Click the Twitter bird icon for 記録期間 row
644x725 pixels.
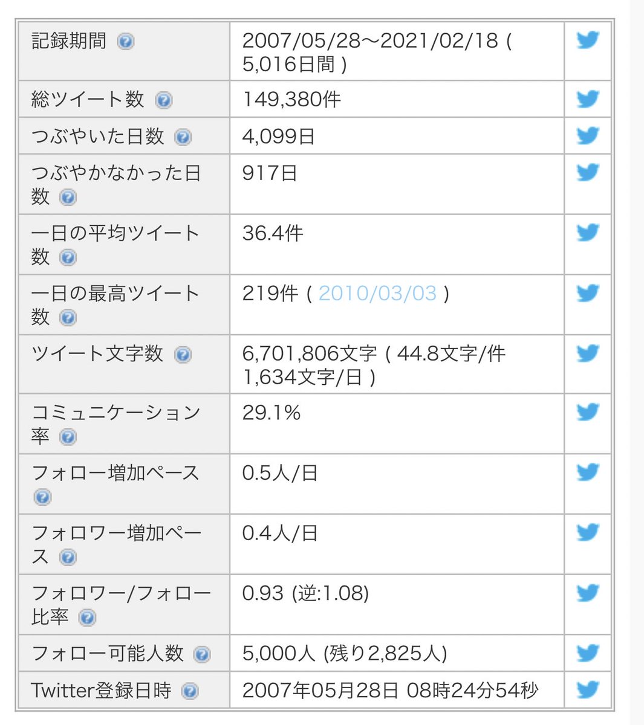click(587, 40)
